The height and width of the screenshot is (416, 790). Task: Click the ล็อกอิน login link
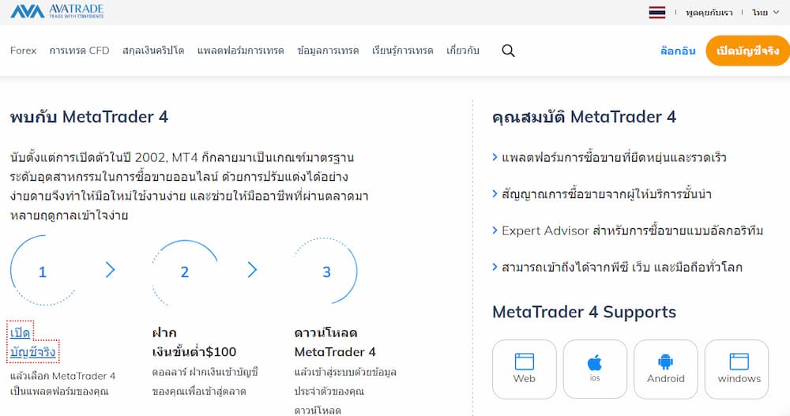(678, 51)
